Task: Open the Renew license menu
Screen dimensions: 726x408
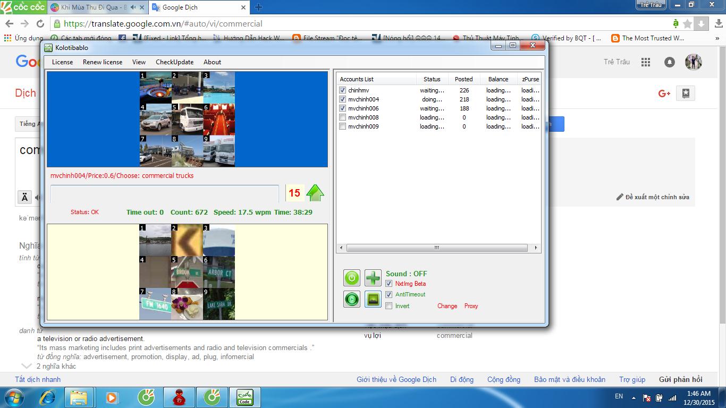Action: (103, 62)
